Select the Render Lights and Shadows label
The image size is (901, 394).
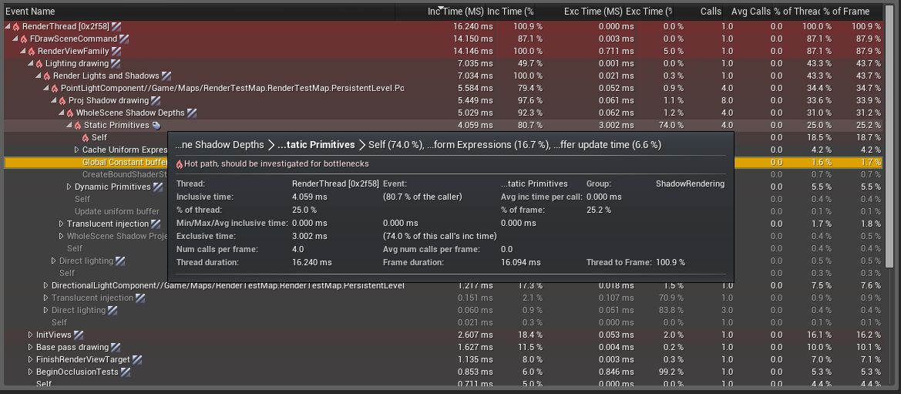tap(106, 76)
